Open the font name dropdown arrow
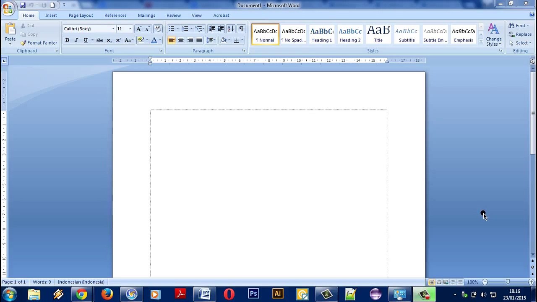Viewport: 537px width, 302px height. pyautogui.click(x=113, y=29)
